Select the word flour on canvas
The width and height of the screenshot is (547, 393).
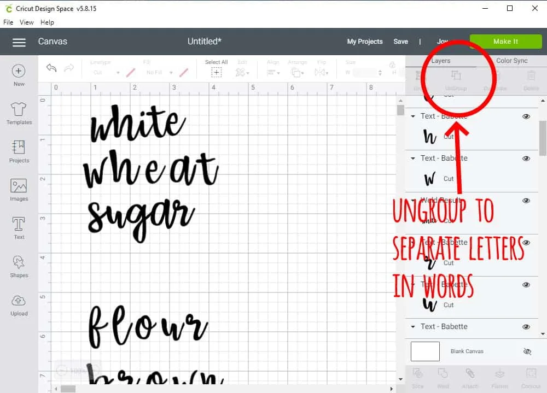pyautogui.click(x=148, y=327)
